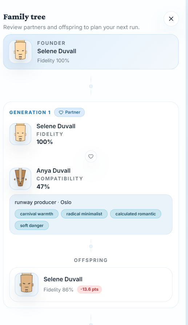Click the heart icon between partners

91,157
